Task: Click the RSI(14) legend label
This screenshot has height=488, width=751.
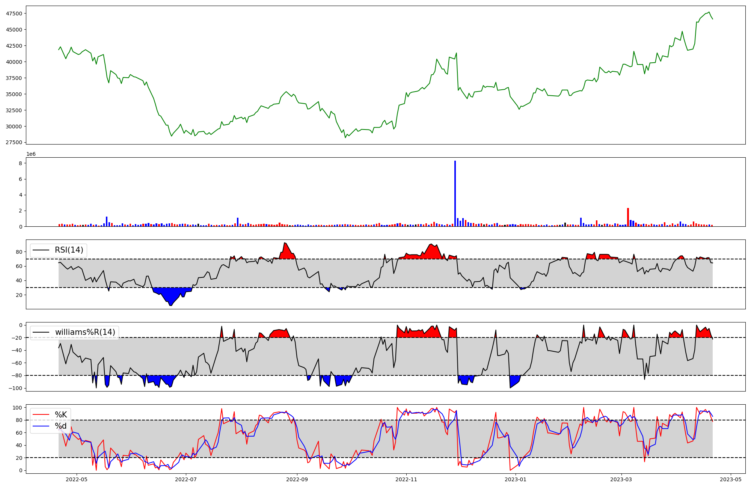Action: coord(69,250)
